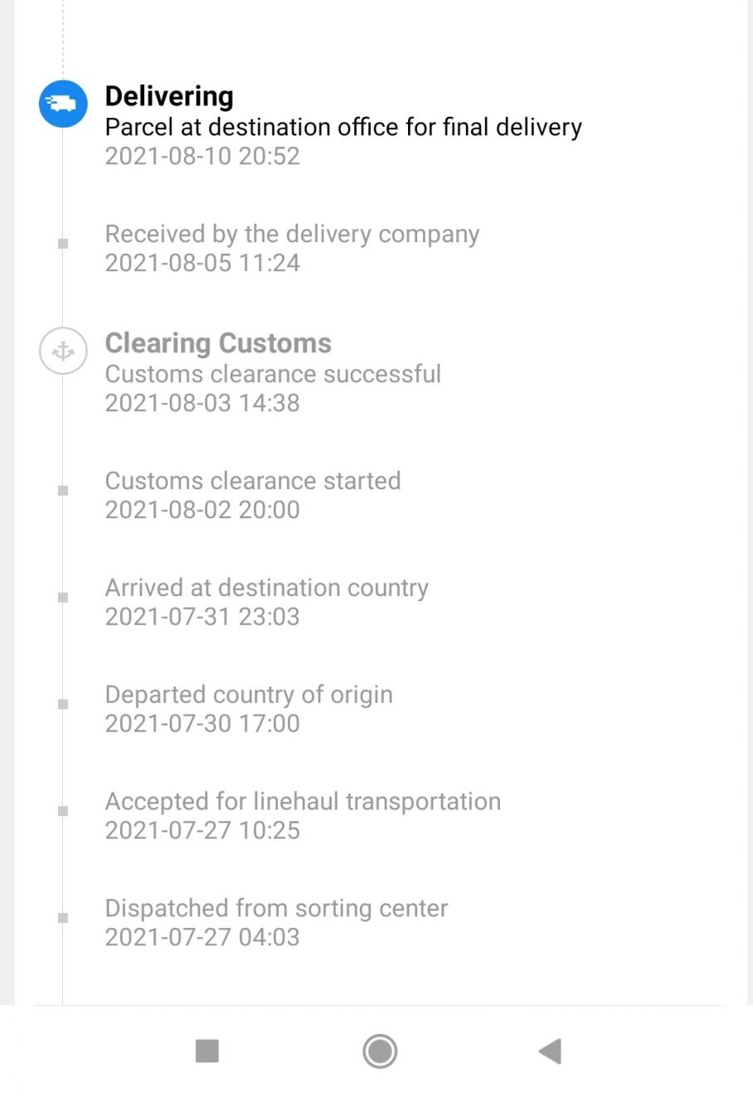
Task: Tap 'Dispatched from sorting center' entry
Action: click(x=276, y=923)
